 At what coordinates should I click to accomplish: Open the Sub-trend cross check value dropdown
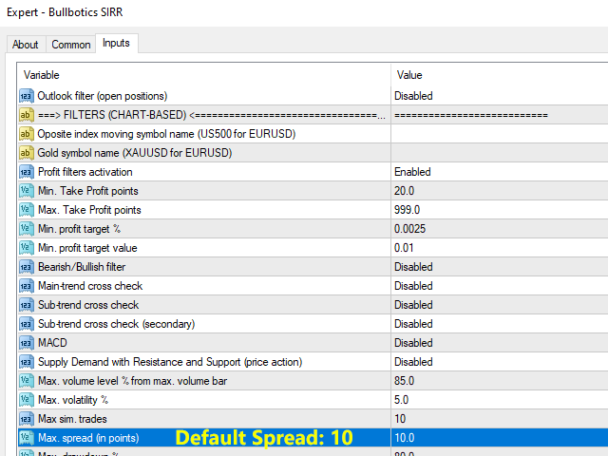pyautogui.click(x=500, y=305)
